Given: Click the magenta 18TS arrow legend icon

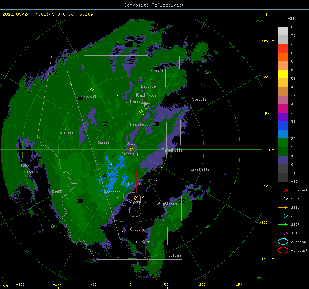Looking at the screenshot, I should click(x=283, y=233).
